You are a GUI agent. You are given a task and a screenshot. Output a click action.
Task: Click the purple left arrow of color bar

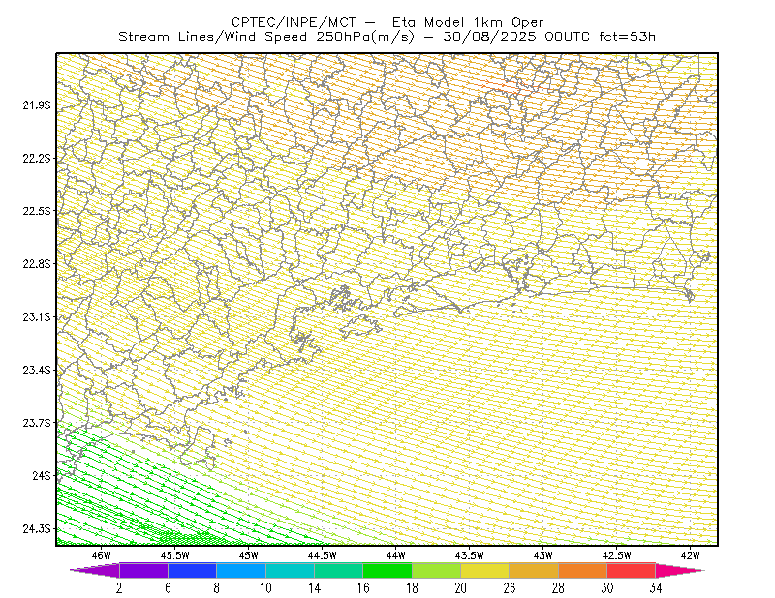pyautogui.click(x=95, y=570)
